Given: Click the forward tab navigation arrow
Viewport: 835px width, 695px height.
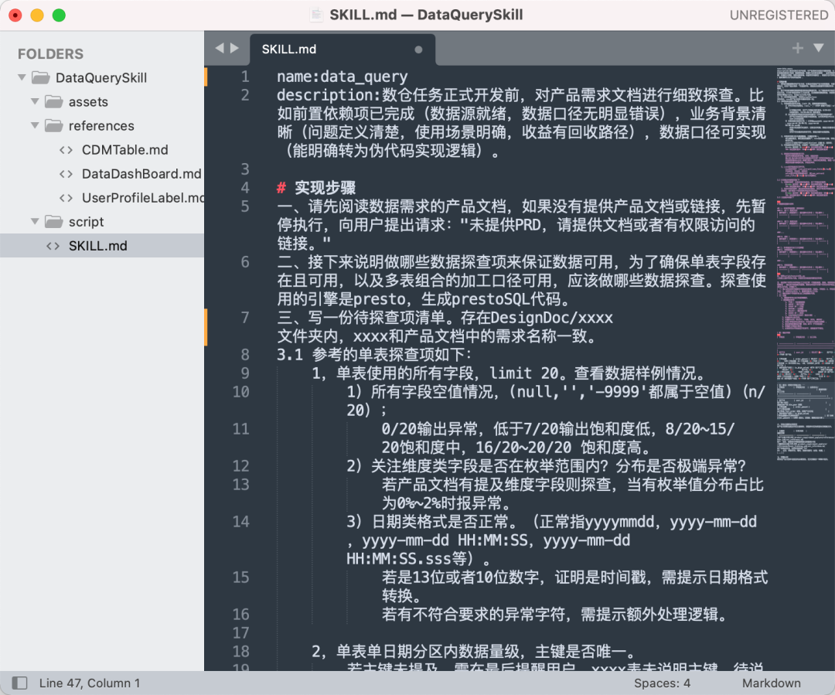Looking at the screenshot, I should [234, 48].
